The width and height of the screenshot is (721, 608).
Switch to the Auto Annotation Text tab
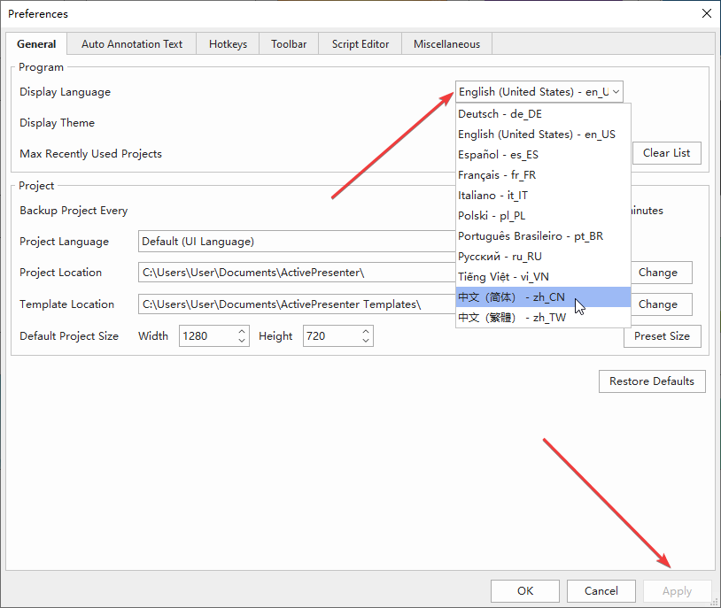pyautogui.click(x=132, y=44)
